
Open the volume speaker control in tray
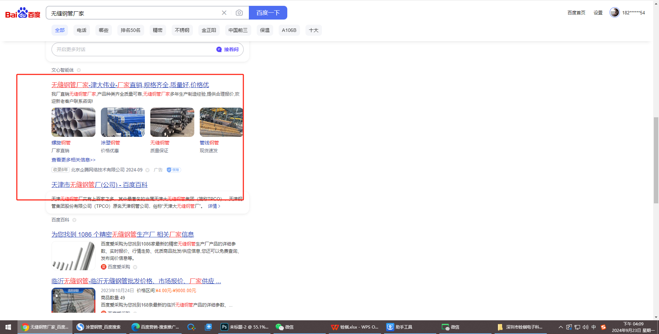coord(585,327)
